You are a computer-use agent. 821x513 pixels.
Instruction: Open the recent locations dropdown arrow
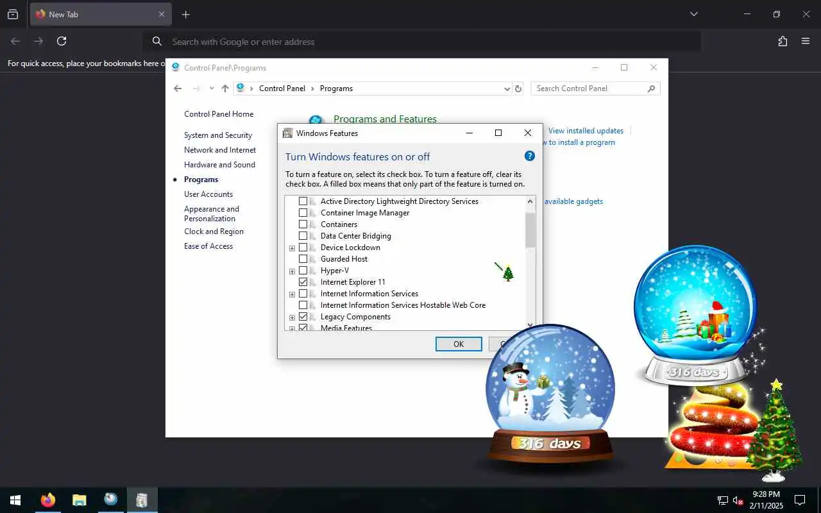pyautogui.click(x=212, y=88)
